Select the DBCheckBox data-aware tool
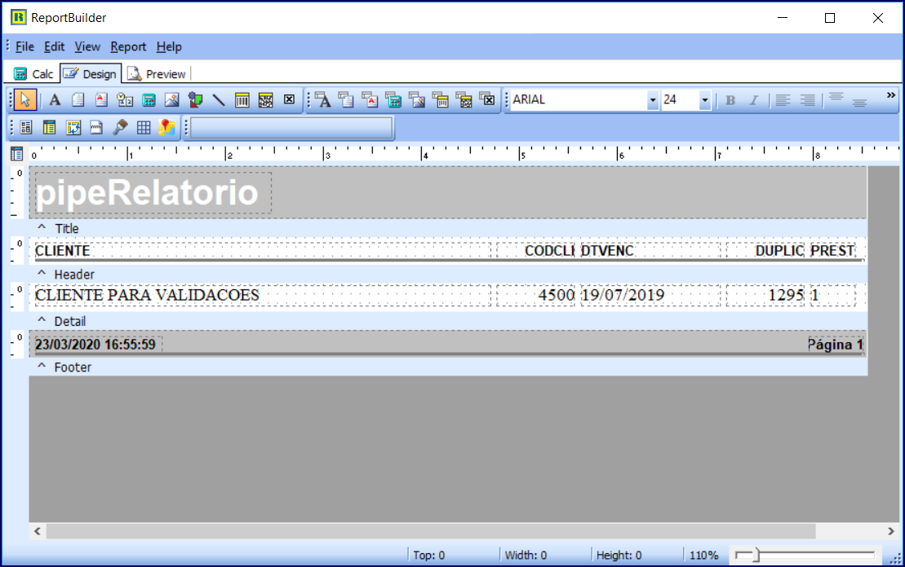905x567 pixels. 488,100
